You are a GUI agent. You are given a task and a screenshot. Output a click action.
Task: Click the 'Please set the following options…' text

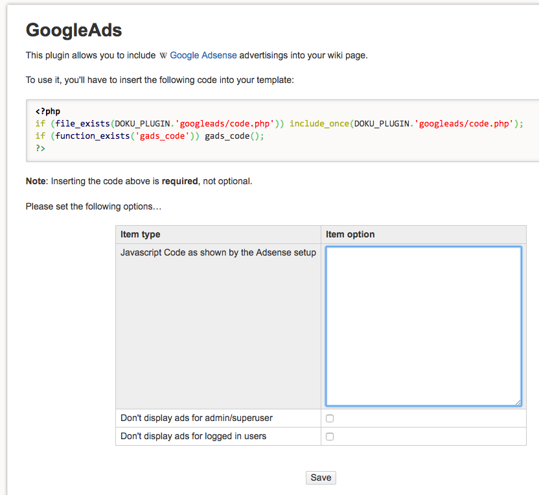[x=93, y=206]
